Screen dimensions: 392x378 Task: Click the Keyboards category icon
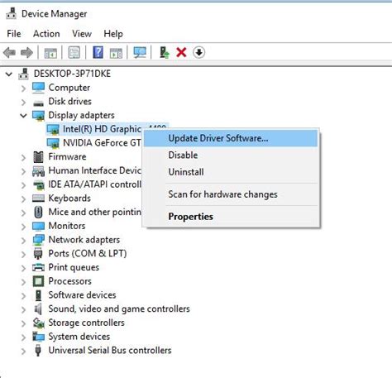click(38, 199)
